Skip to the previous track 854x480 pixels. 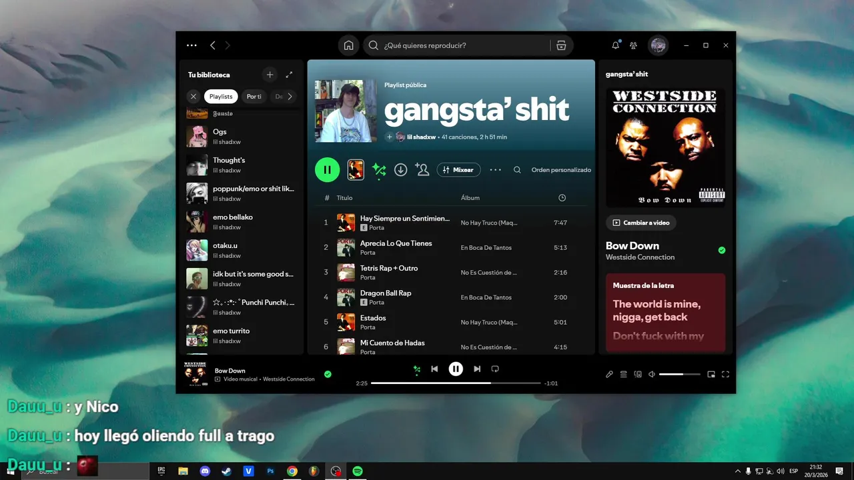point(434,369)
